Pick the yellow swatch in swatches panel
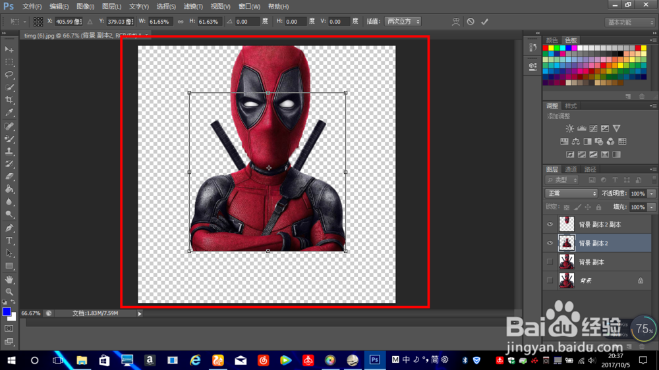Screen dimensions: 659x370 pos(551,48)
